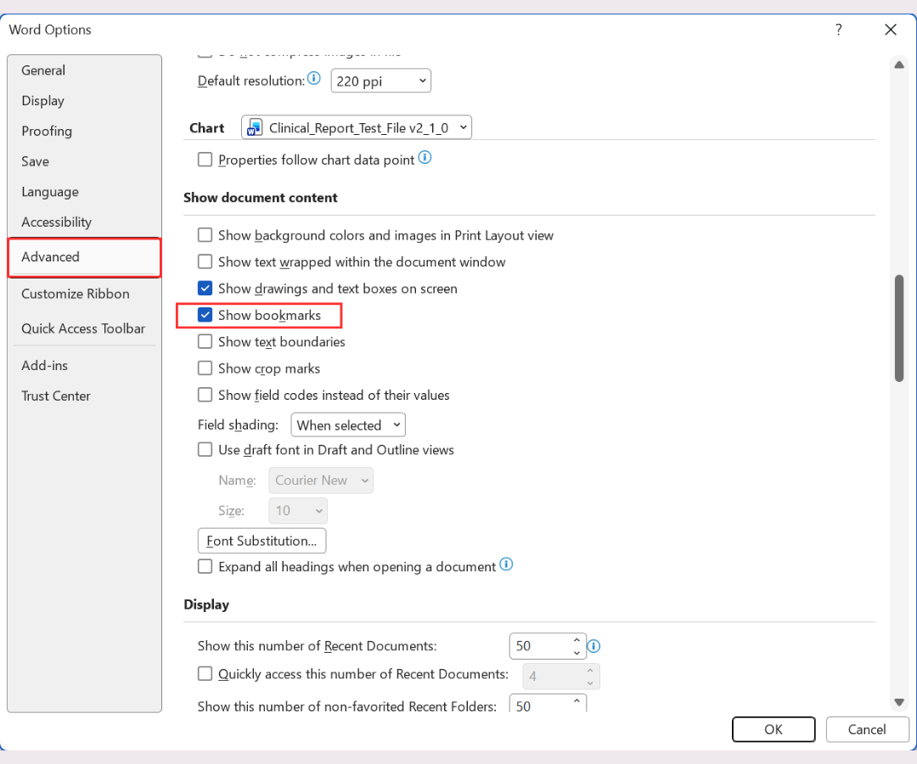Check Expand all headings when opening a document

[x=205, y=566]
